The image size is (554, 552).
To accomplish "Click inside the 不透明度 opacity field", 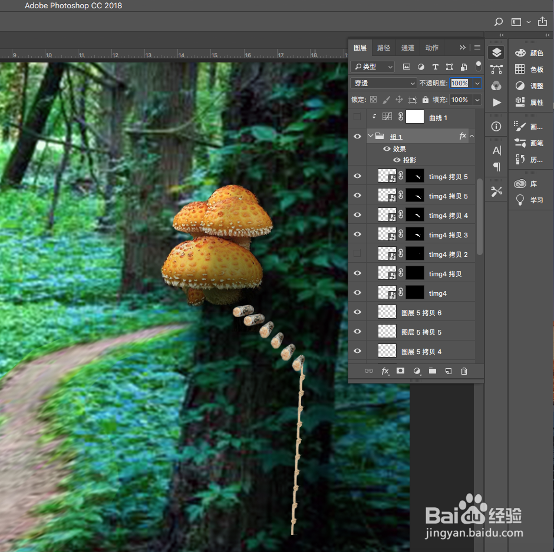I will [x=460, y=83].
